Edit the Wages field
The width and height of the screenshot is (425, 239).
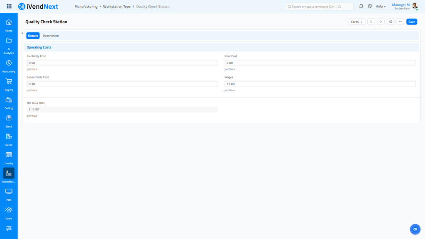pyautogui.click(x=320, y=84)
